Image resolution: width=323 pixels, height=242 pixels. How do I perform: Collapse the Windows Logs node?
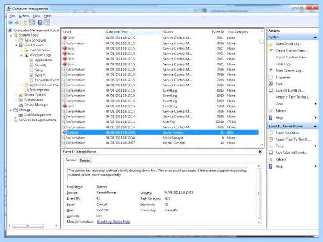coord(21,56)
